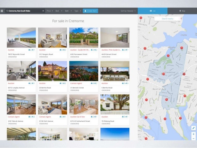Open the 78/57 Reynolds Street listing photo

pos(21,38)
